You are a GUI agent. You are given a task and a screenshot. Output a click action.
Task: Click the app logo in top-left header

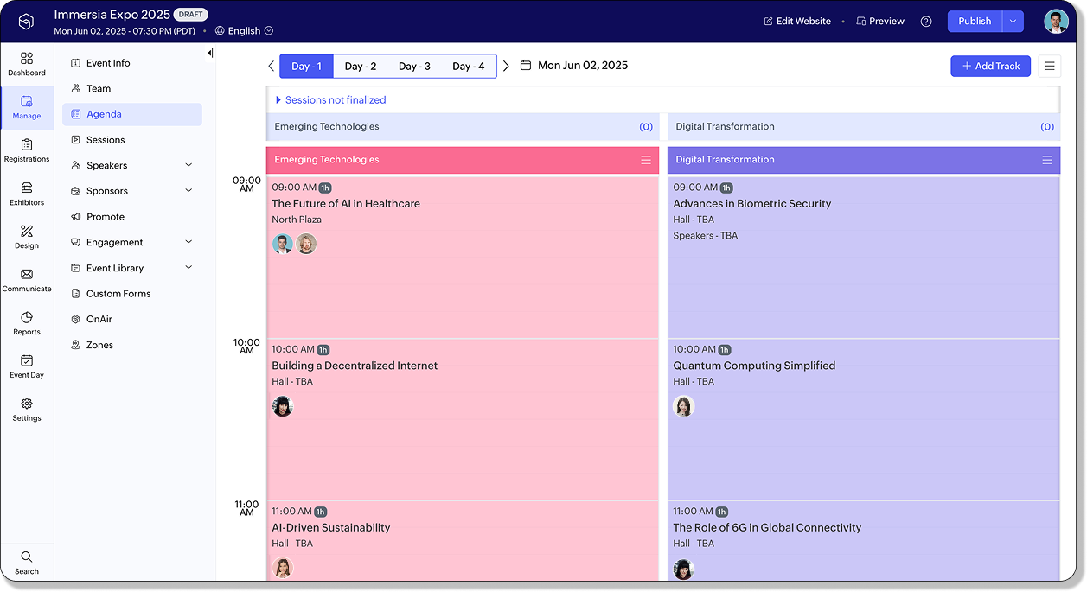26,22
